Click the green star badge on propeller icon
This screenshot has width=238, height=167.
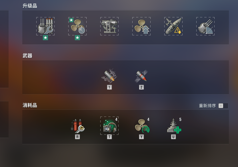point(71,20)
